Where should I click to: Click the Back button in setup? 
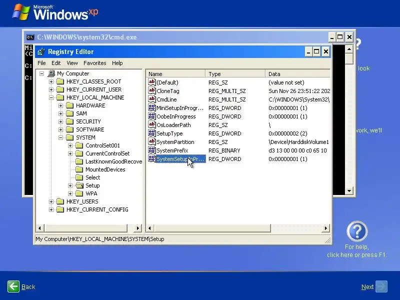(21, 286)
